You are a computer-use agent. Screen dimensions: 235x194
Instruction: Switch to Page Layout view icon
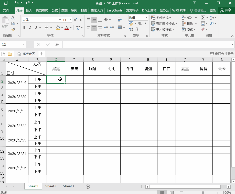tap(172, 192)
